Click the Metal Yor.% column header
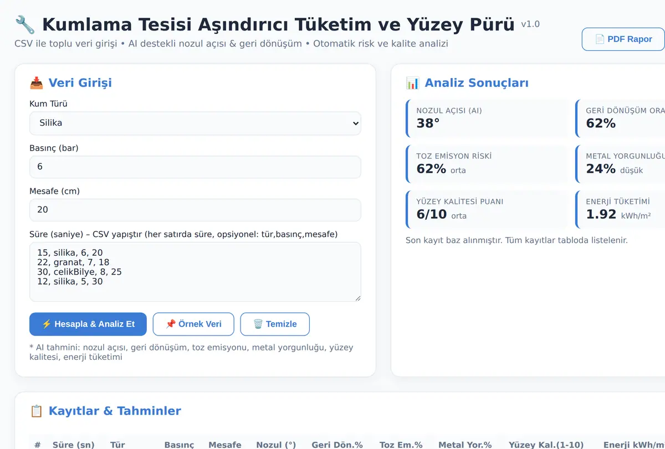Screen dimensions: 665x449 (465, 445)
